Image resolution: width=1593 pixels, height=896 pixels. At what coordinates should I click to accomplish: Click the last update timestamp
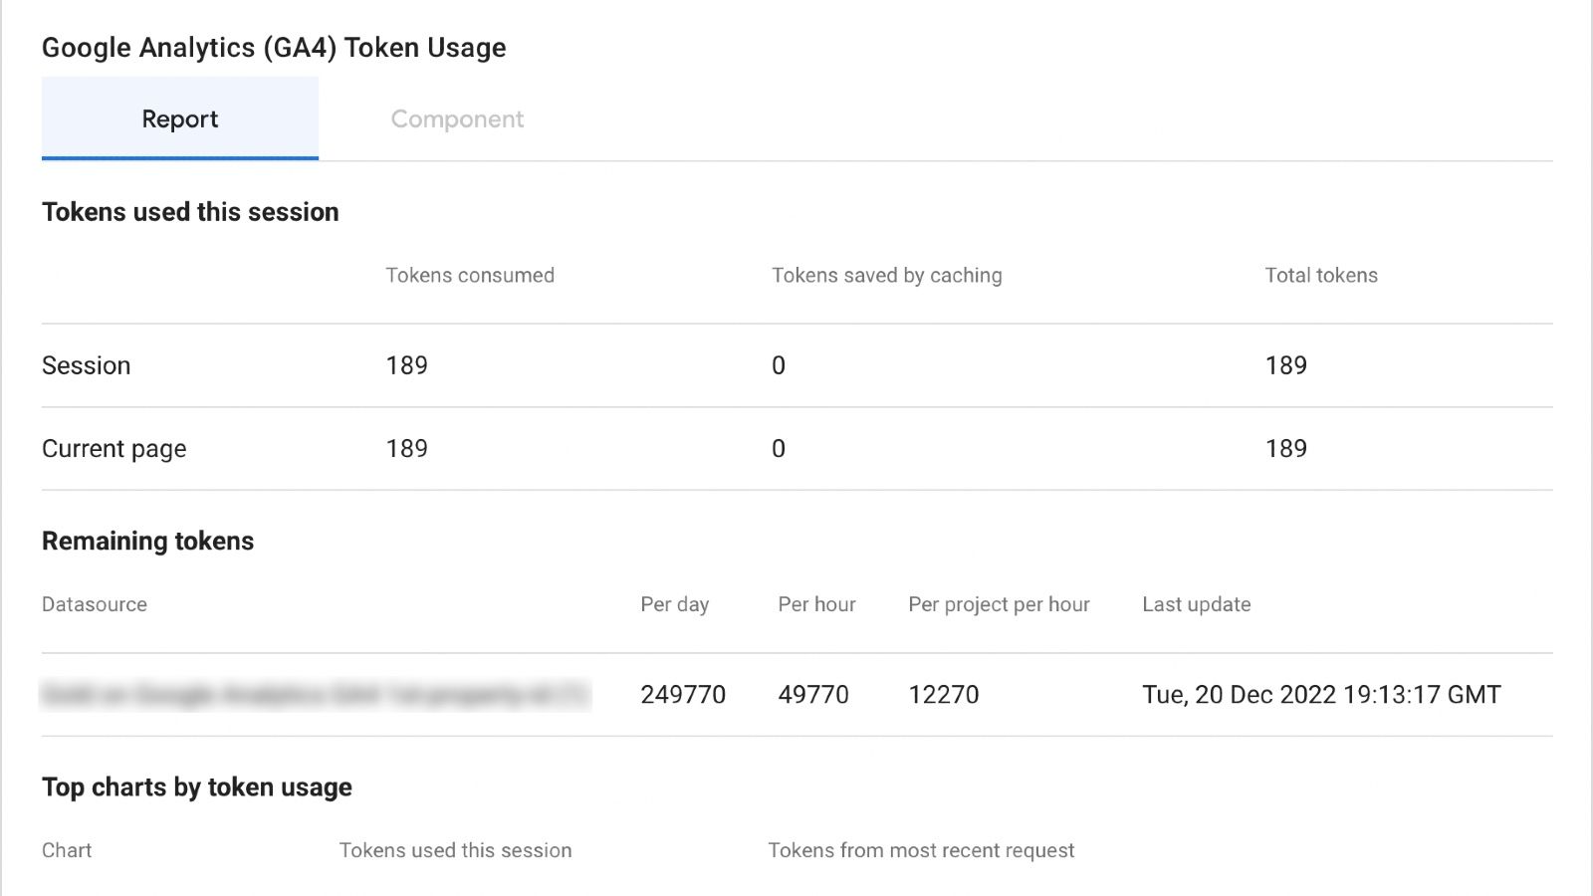[x=1320, y=694]
